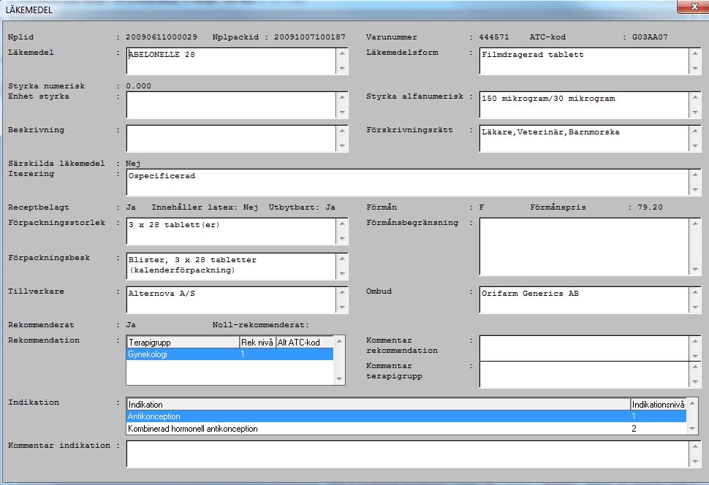Click the down arrow in the Ombud scrollbar
The width and height of the screenshot is (709, 485).
tap(695, 308)
